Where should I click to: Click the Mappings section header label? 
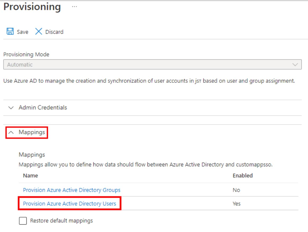[32, 132]
